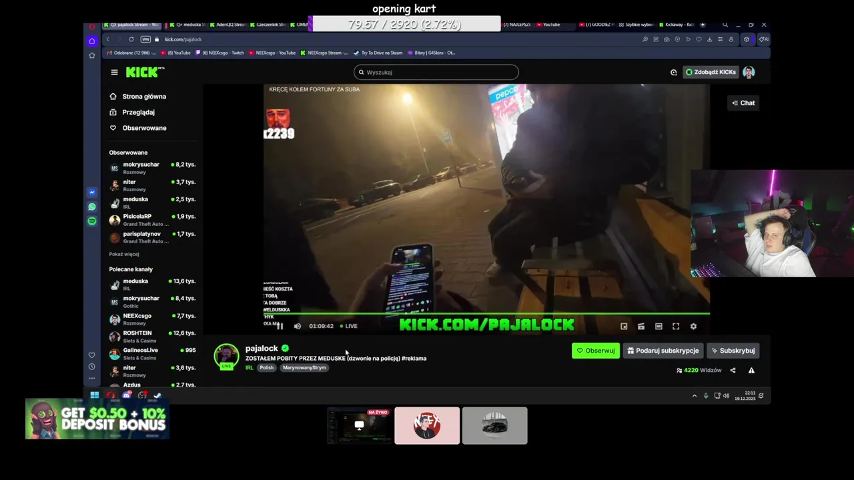The image size is (854, 480).
Task: Toggle theater mode icon left of fullscreen
Action: click(659, 326)
